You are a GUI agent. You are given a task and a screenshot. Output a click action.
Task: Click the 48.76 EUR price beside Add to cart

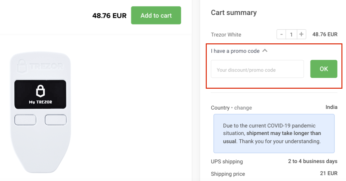pyautogui.click(x=110, y=16)
